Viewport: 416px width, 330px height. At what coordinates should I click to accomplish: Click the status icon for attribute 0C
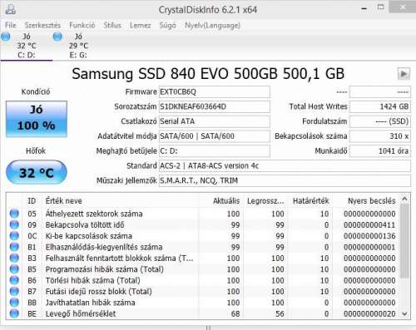(x=14, y=236)
